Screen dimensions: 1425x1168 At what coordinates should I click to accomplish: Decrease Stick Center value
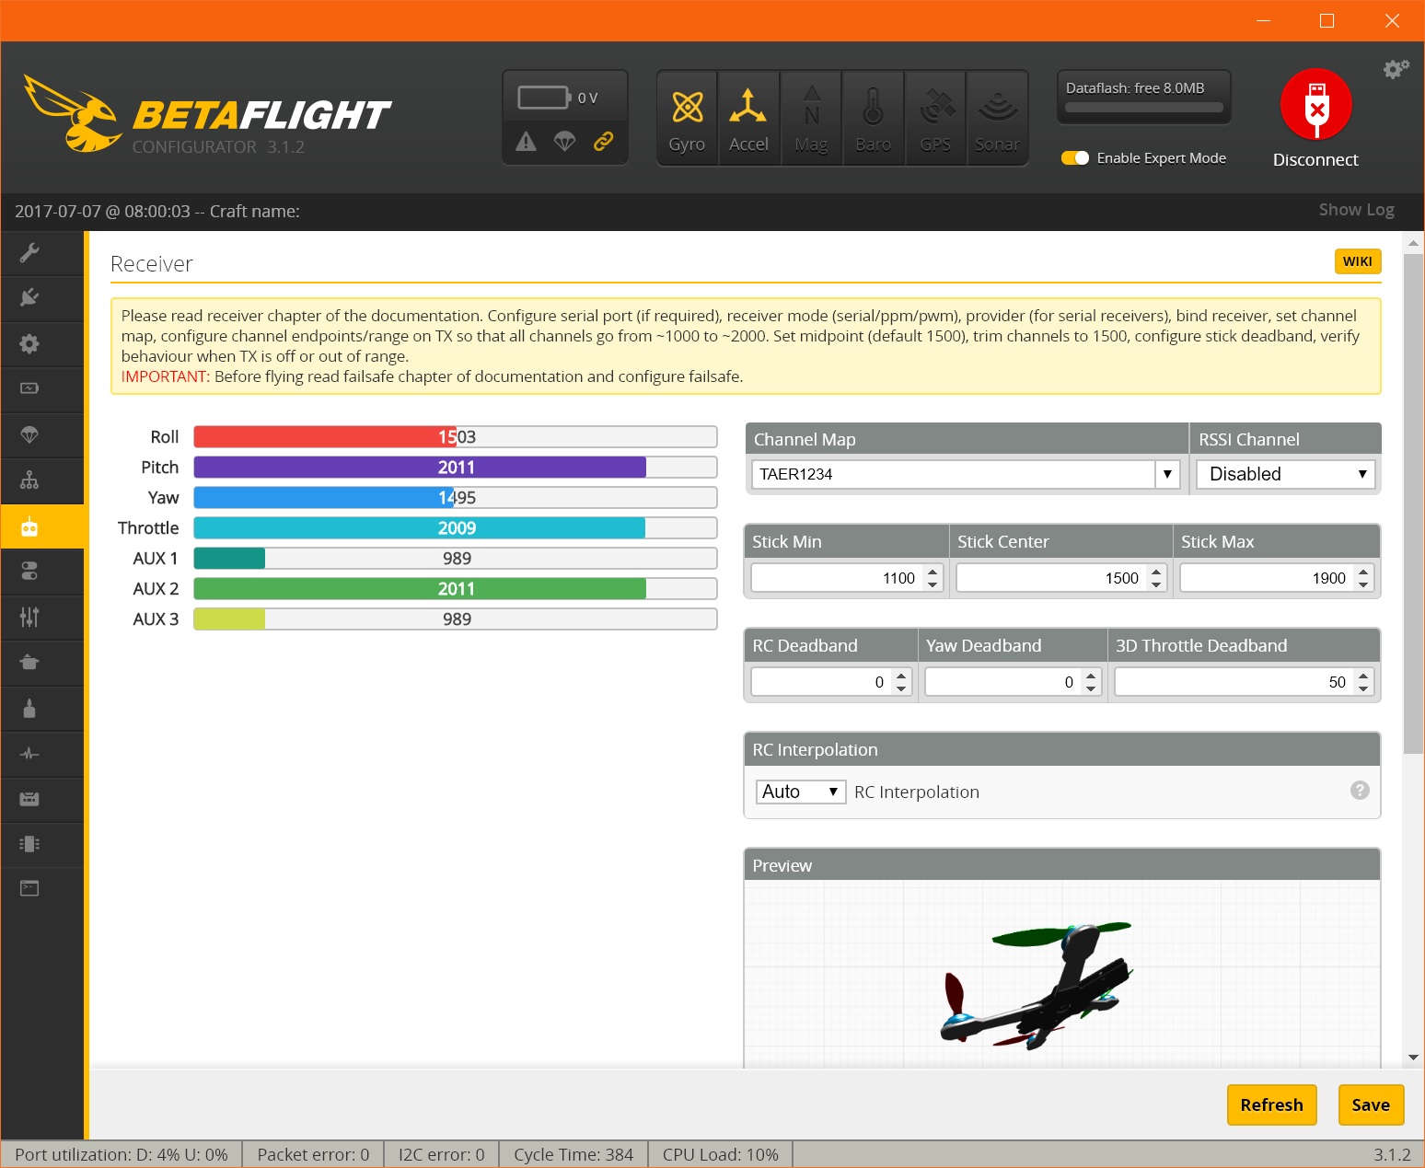(x=1156, y=584)
